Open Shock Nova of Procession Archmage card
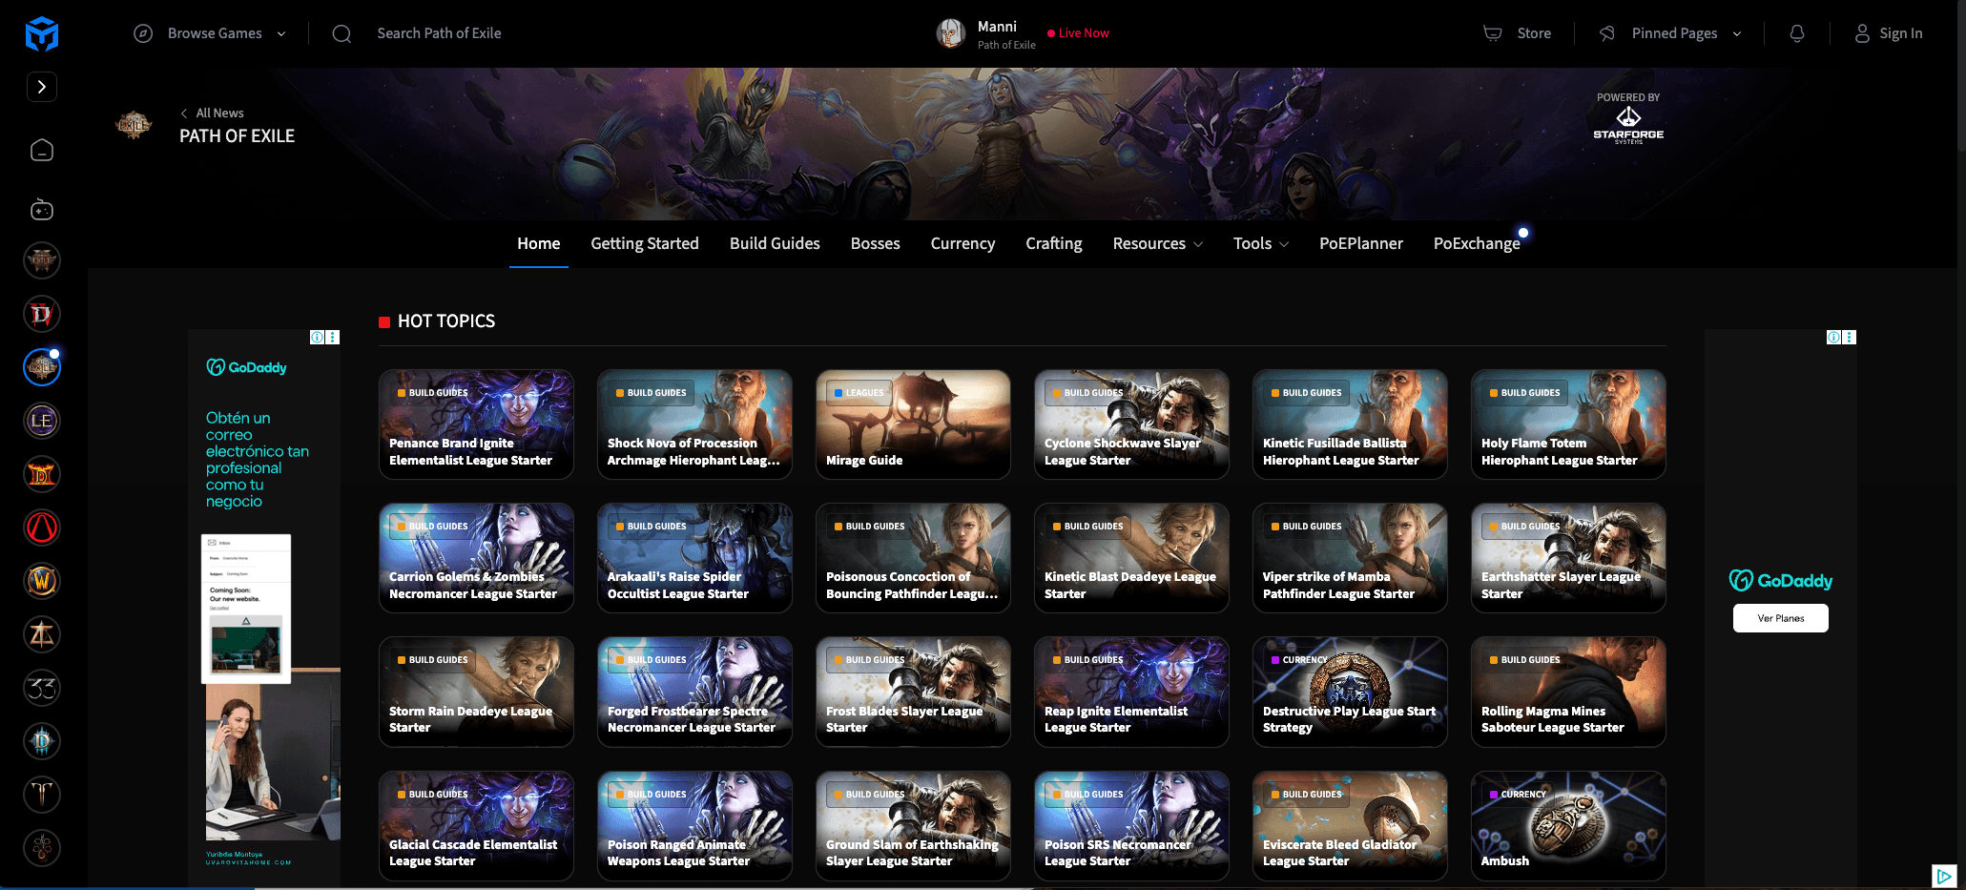 (x=694, y=424)
